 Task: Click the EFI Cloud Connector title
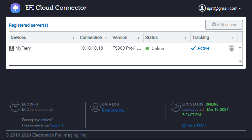pyautogui.click(x=56, y=8)
